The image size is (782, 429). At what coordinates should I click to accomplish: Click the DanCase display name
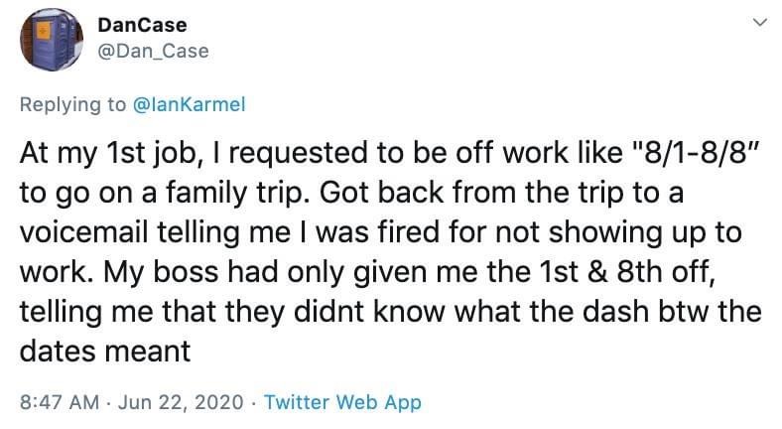(x=142, y=25)
